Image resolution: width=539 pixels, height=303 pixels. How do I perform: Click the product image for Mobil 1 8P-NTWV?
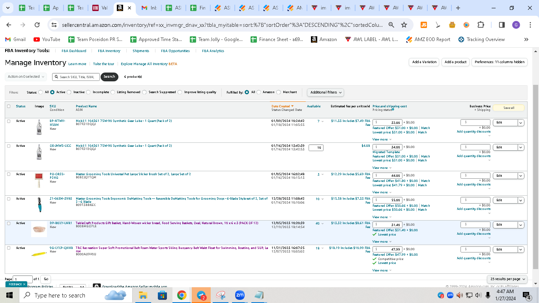coord(39,127)
